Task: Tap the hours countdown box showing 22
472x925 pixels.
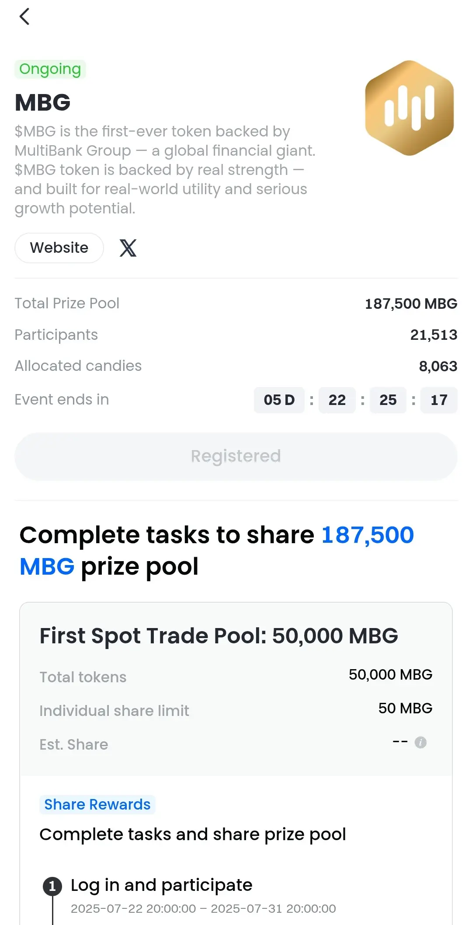Action: [x=337, y=400]
